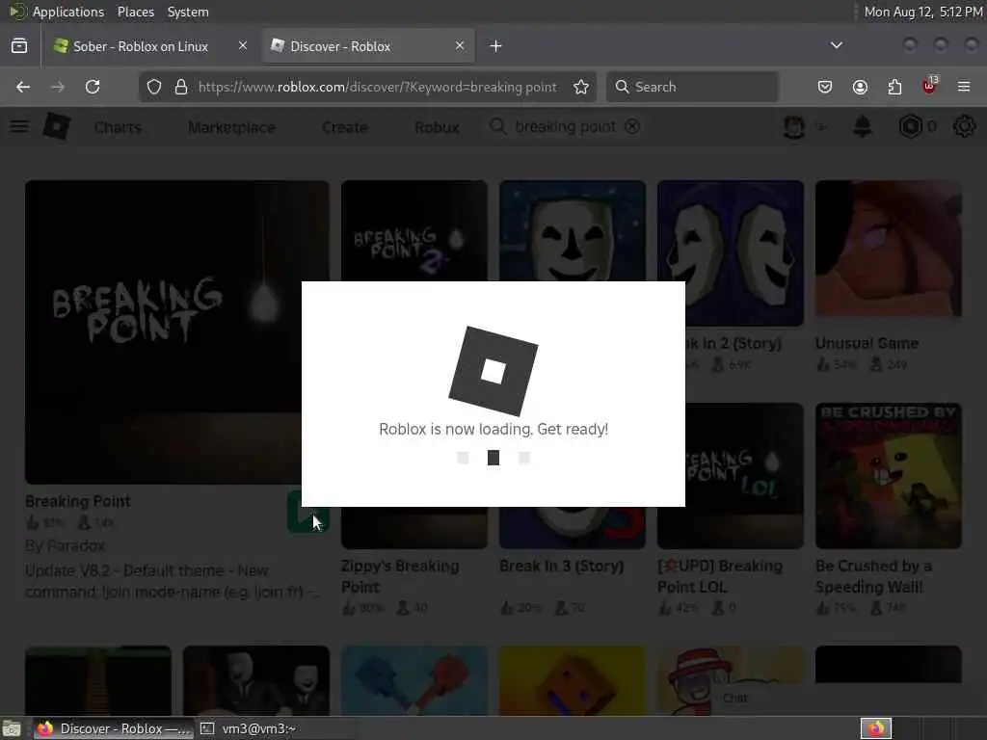Select the Discover - Roblox tab

pyautogui.click(x=368, y=46)
